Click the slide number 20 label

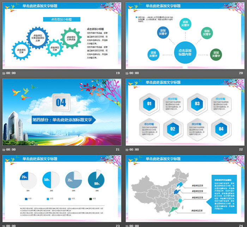[241, 73]
